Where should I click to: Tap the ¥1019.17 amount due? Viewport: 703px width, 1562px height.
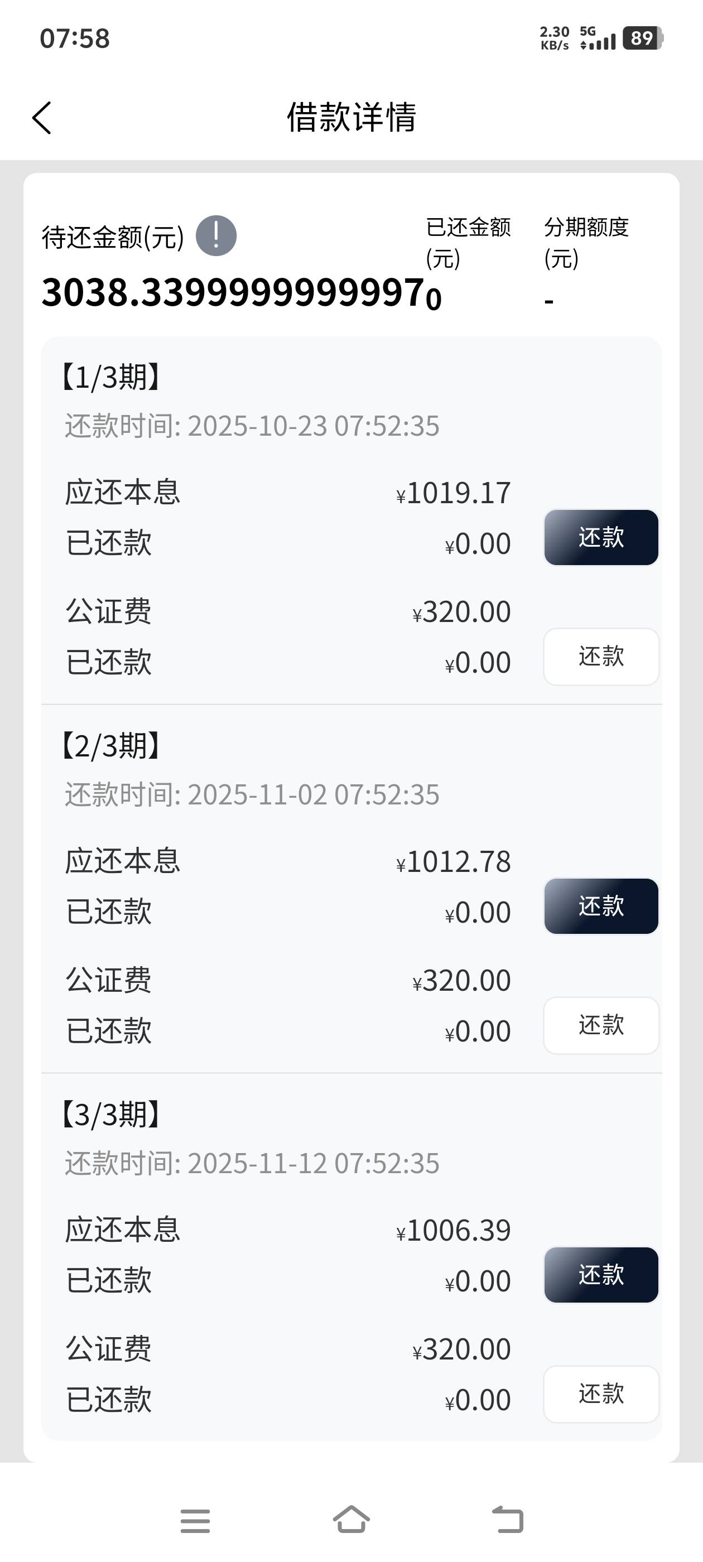point(454,493)
